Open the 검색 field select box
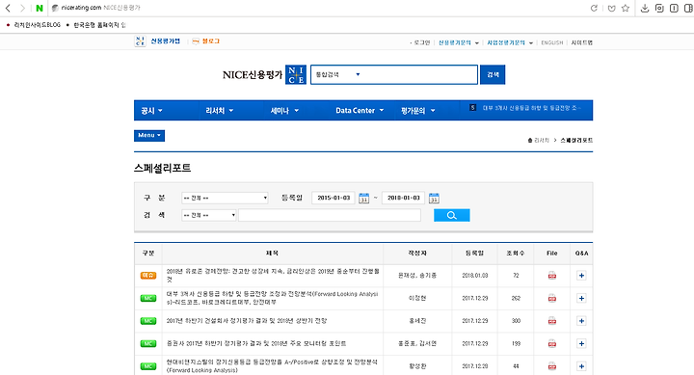The width and height of the screenshot is (694, 375). pos(208,215)
